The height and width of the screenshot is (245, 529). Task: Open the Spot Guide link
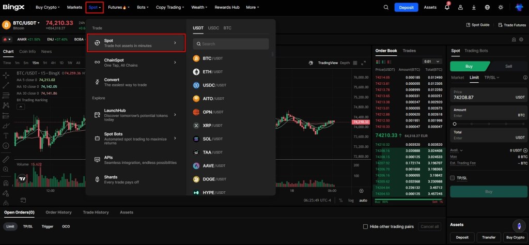click(x=478, y=25)
